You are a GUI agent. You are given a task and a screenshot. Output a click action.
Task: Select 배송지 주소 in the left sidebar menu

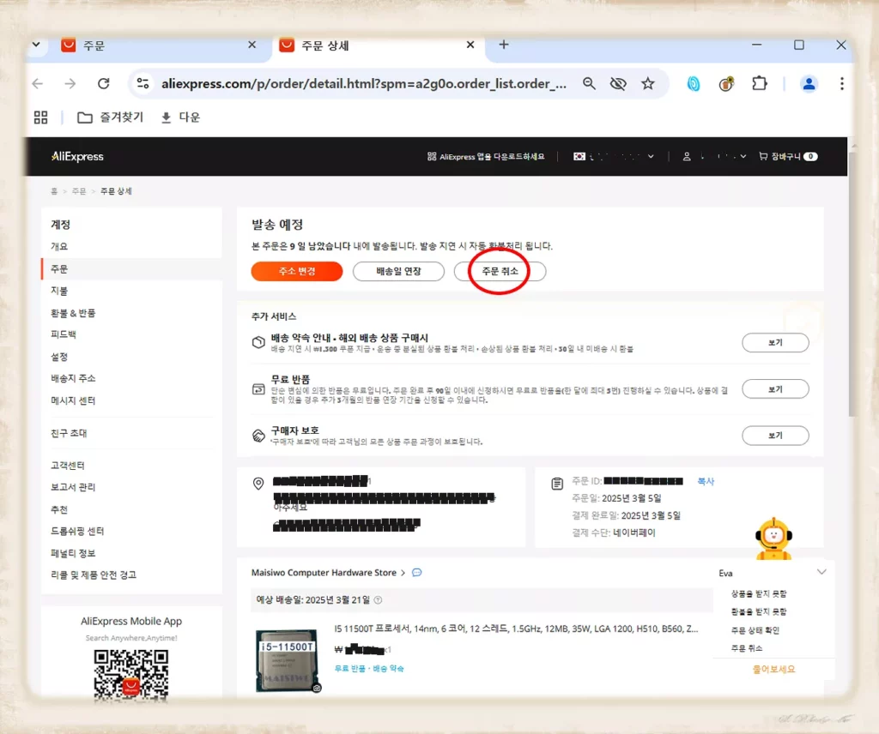point(73,378)
